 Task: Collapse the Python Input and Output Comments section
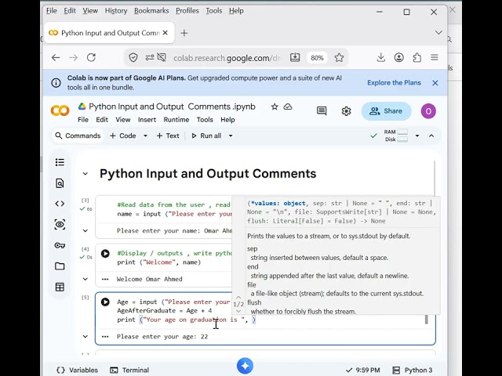(x=85, y=174)
